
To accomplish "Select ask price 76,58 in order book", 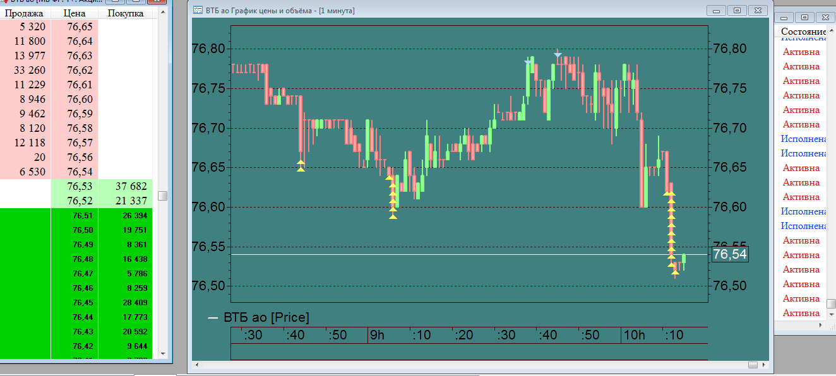I will [x=80, y=128].
